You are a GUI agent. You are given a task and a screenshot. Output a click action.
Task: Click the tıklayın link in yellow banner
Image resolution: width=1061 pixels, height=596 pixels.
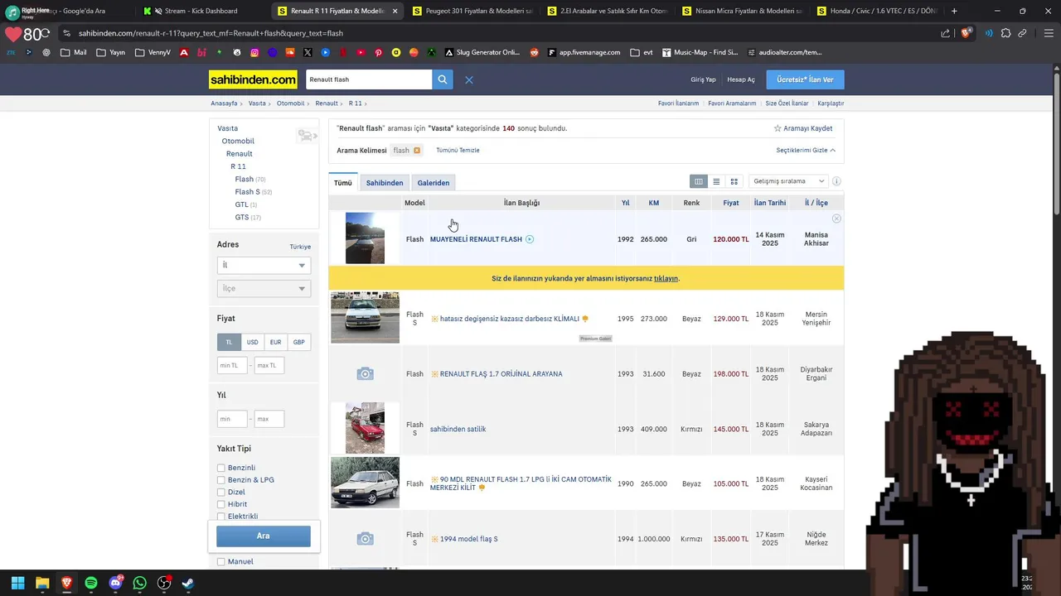pyautogui.click(x=666, y=278)
